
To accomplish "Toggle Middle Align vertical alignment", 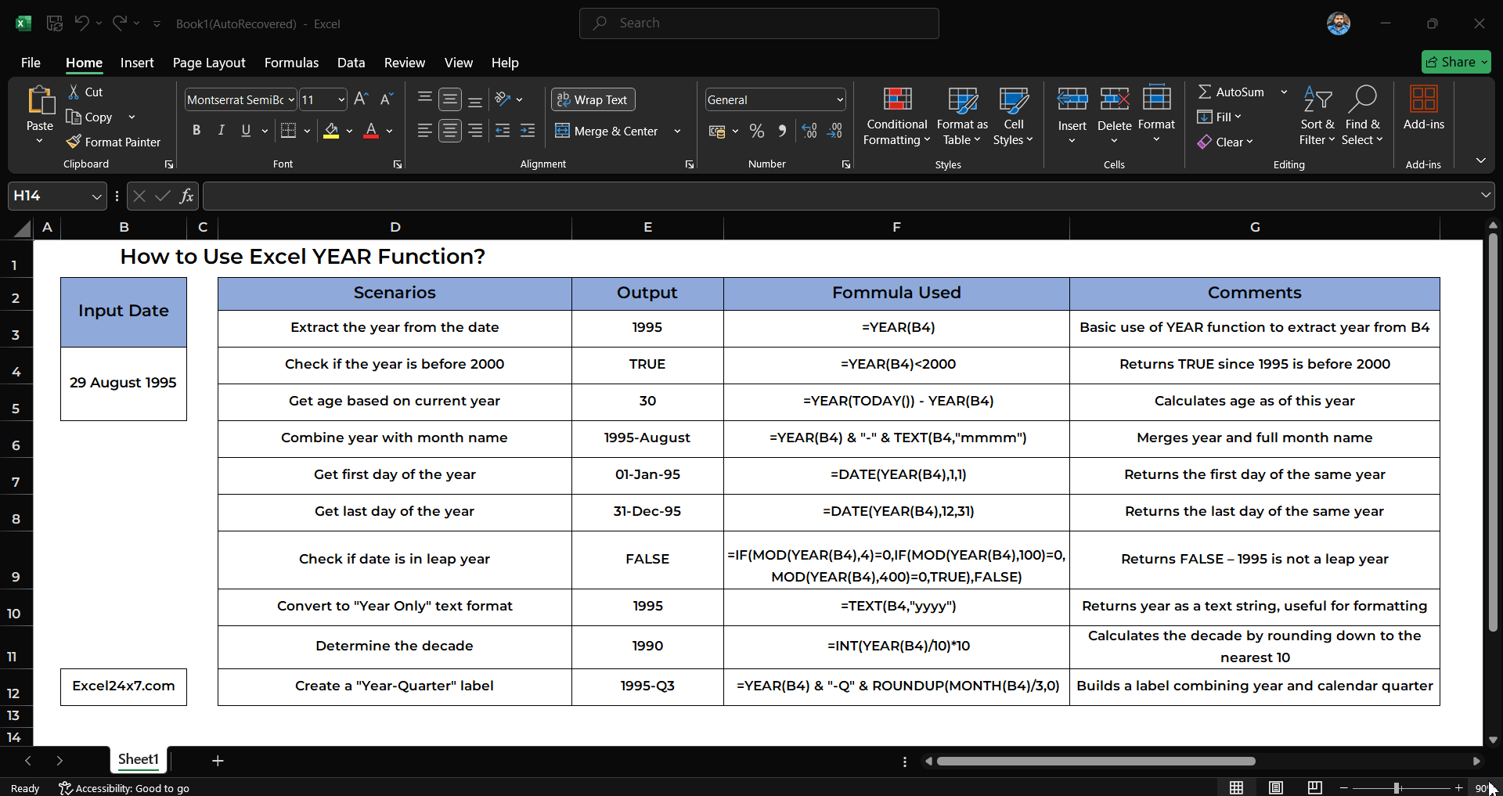I will [450, 99].
